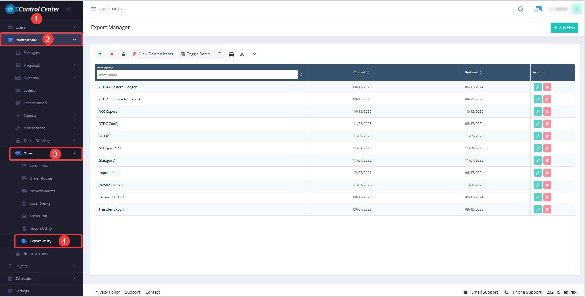This screenshot has width=585, height=297.
Task: Click the print icon in toolbar
Action: click(x=231, y=54)
